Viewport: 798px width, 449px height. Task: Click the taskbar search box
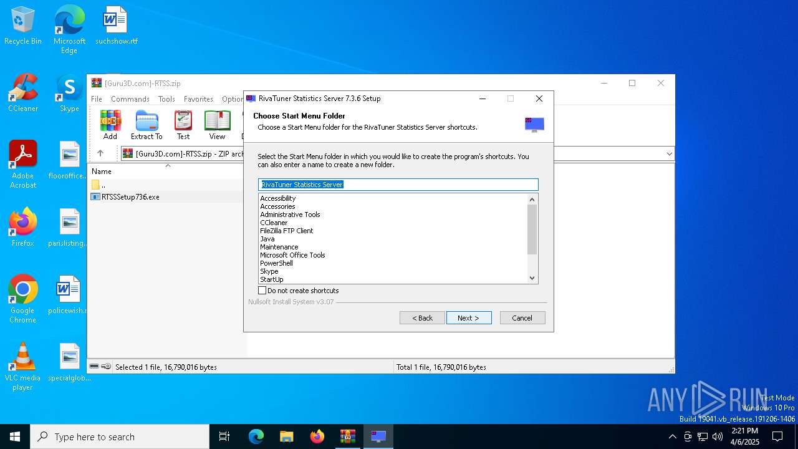pos(120,437)
